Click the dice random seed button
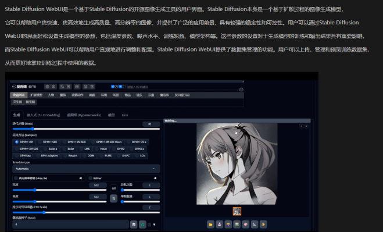The image size is (383, 232). click(x=134, y=224)
